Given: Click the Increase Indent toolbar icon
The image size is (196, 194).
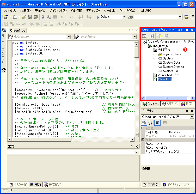Looking at the screenshot, I should (38, 23).
